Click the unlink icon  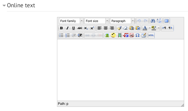coord(93,35)
